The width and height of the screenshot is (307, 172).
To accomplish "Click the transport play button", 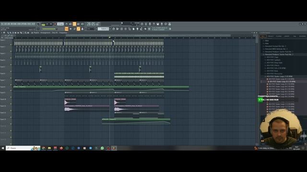I will [x=47, y=24].
